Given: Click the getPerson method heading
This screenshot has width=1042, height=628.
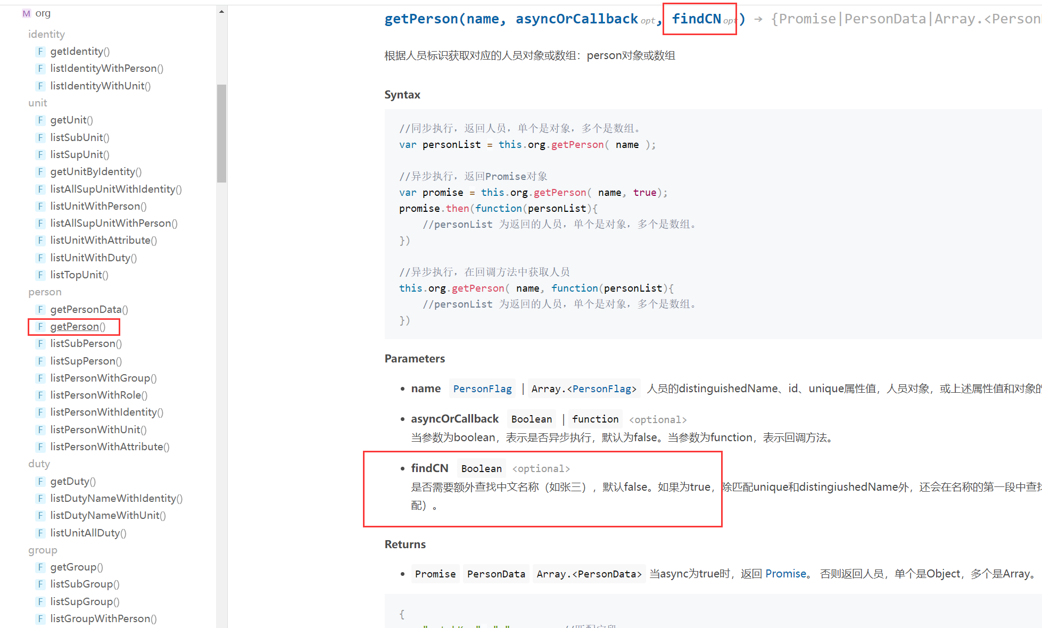Looking at the screenshot, I should click(420, 19).
